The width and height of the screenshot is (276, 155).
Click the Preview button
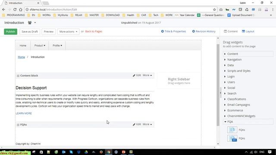[x=49, y=31]
